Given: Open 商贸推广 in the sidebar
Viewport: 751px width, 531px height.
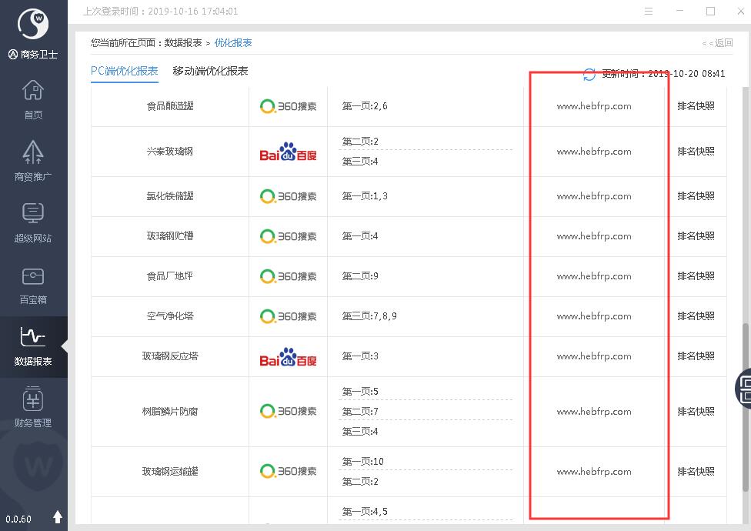Looking at the screenshot, I should 33,162.
